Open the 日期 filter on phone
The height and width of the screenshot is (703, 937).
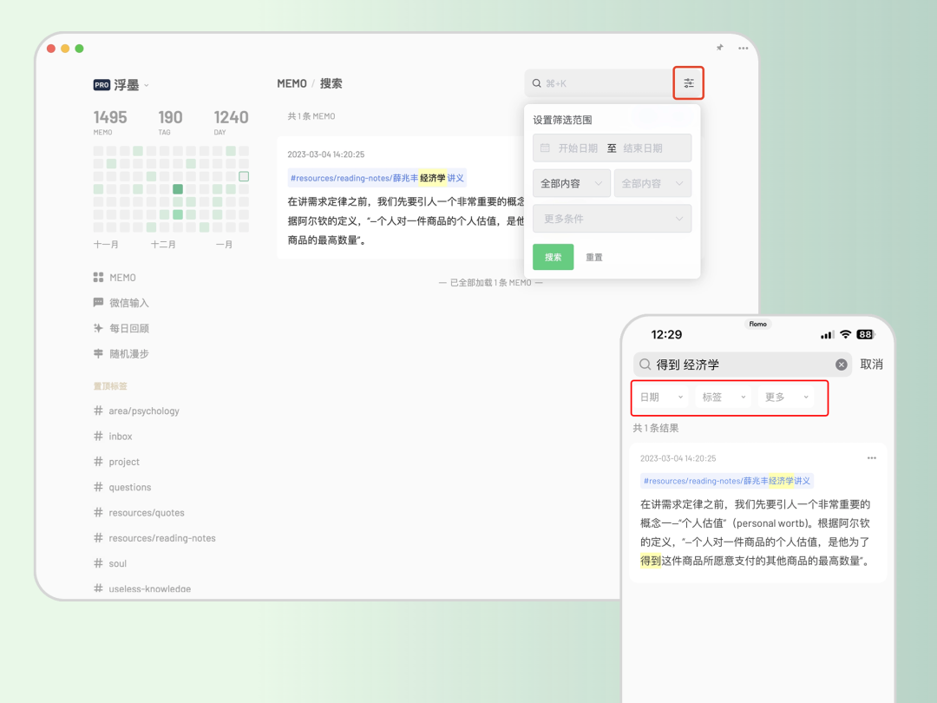pyautogui.click(x=661, y=397)
